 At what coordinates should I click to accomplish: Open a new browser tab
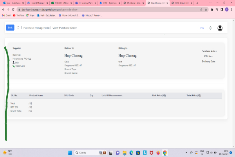tap(197, 3)
